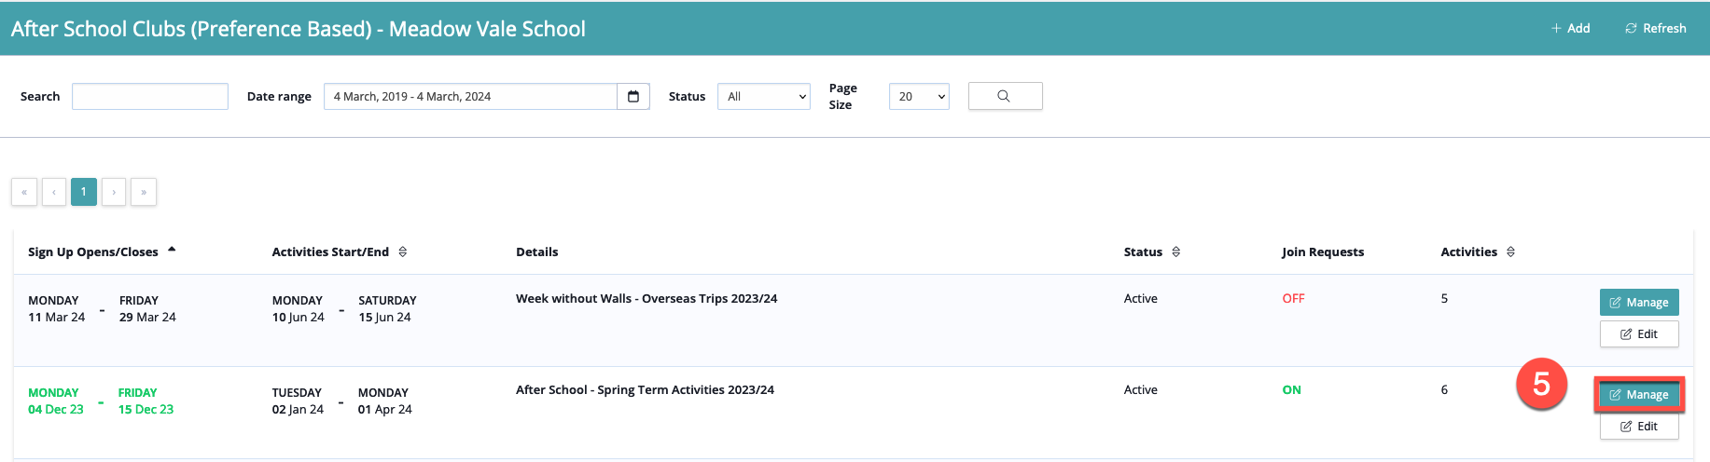Click the Refresh icon in header
1710x462 pixels.
point(1631,29)
